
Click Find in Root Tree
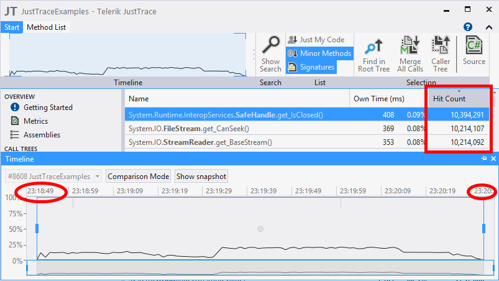(x=374, y=55)
